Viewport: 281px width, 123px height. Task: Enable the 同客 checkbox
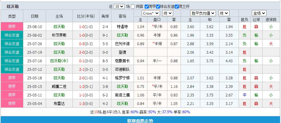(x=133, y=6)
